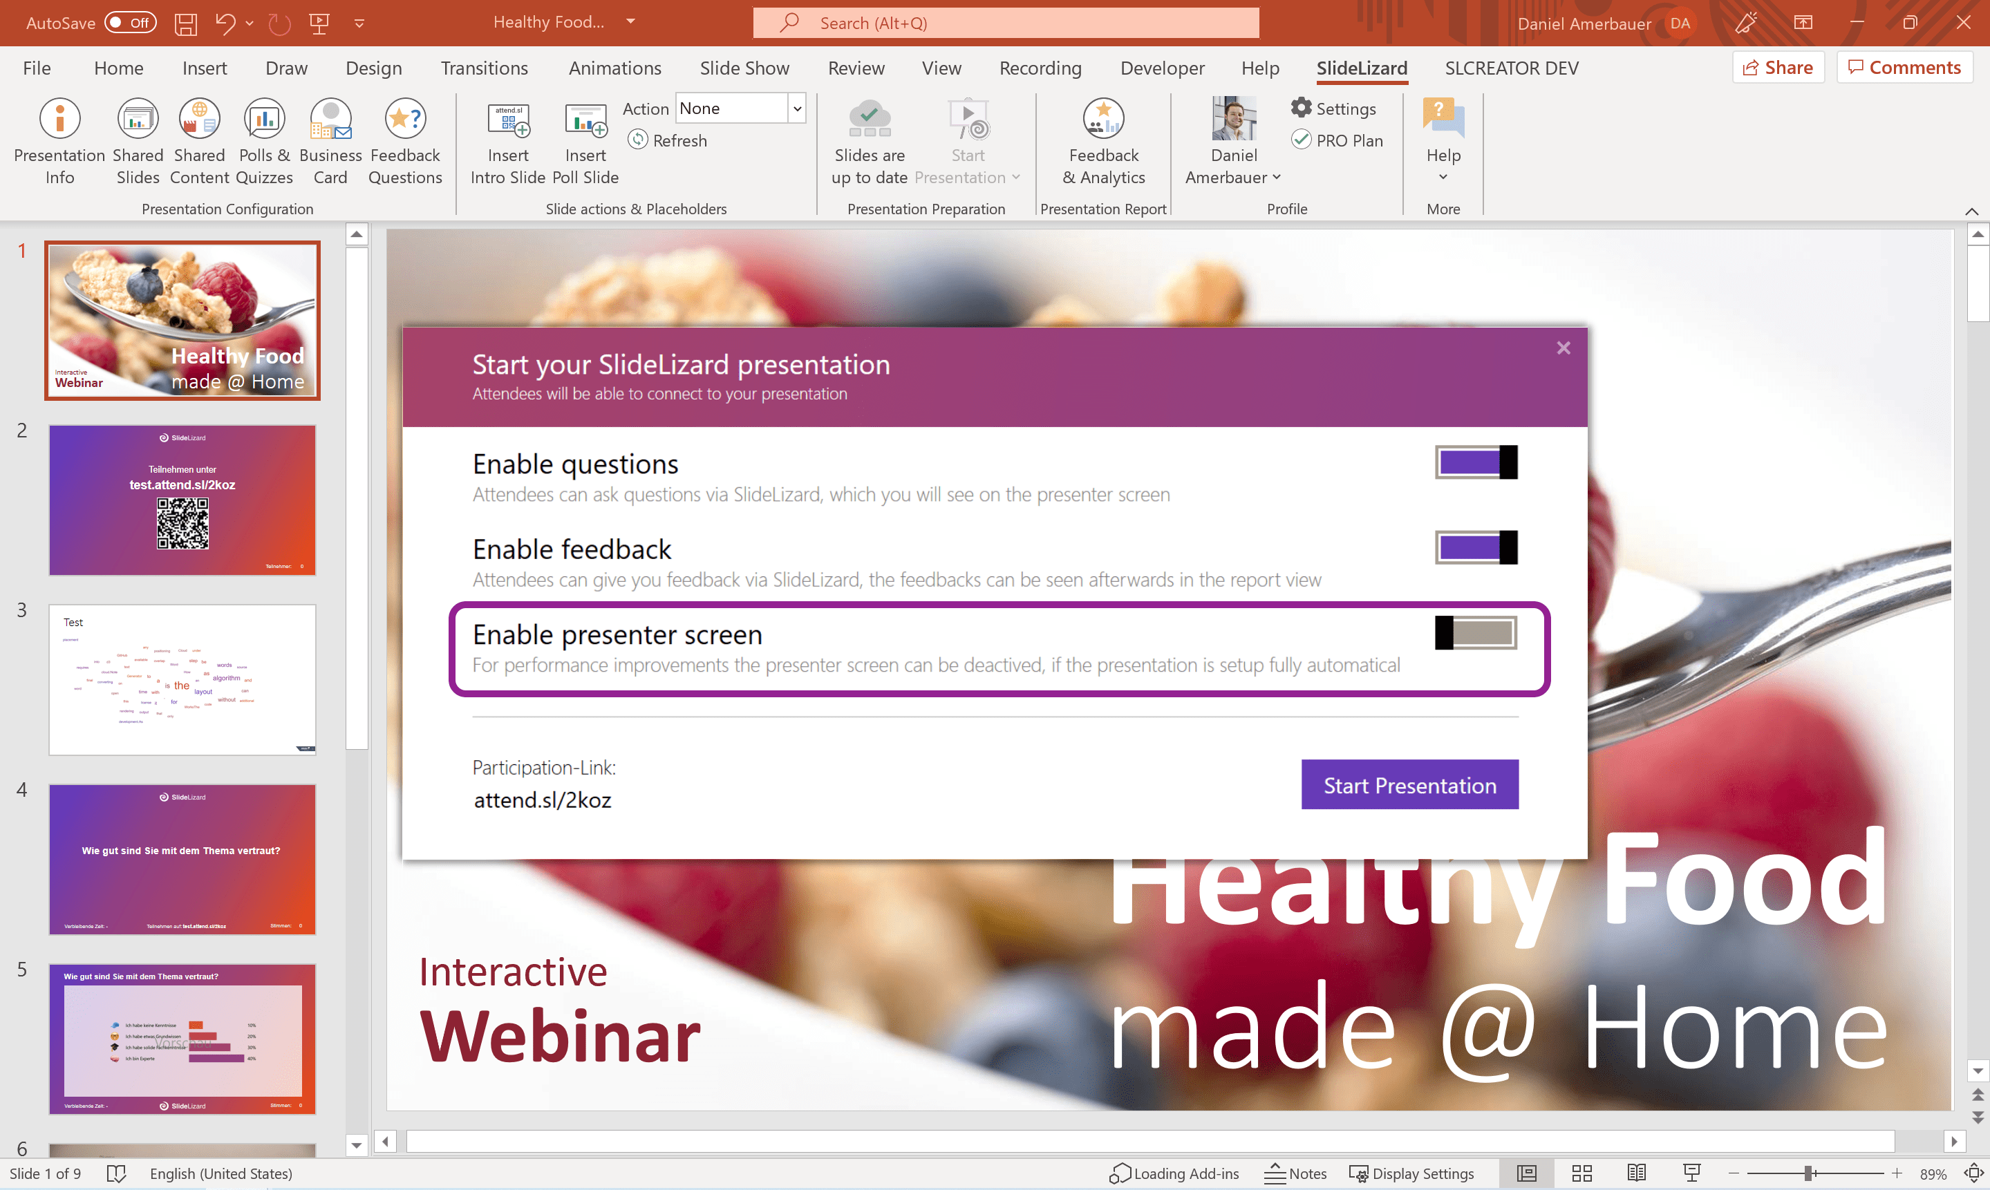Open the Slide Show tab
This screenshot has width=1990, height=1190.
[x=744, y=68]
